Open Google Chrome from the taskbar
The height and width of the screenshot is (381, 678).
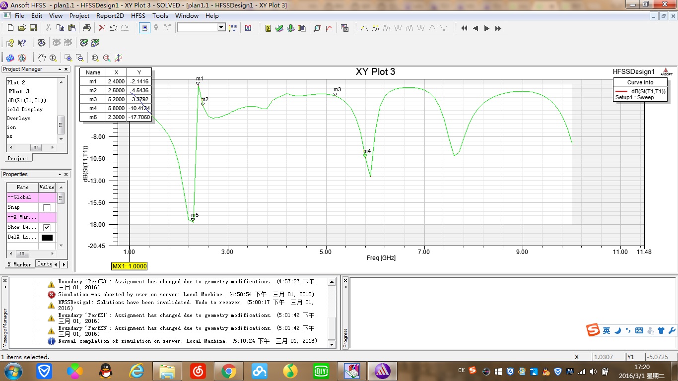click(x=228, y=371)
